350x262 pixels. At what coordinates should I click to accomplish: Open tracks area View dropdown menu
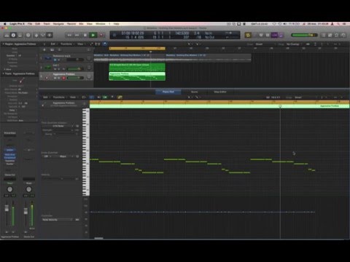pyautogui.click(x=81, y=44)
